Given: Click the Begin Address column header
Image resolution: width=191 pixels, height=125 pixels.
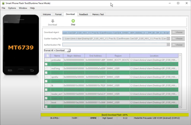Looking at the screenshot, I should [x=74, y=56].
